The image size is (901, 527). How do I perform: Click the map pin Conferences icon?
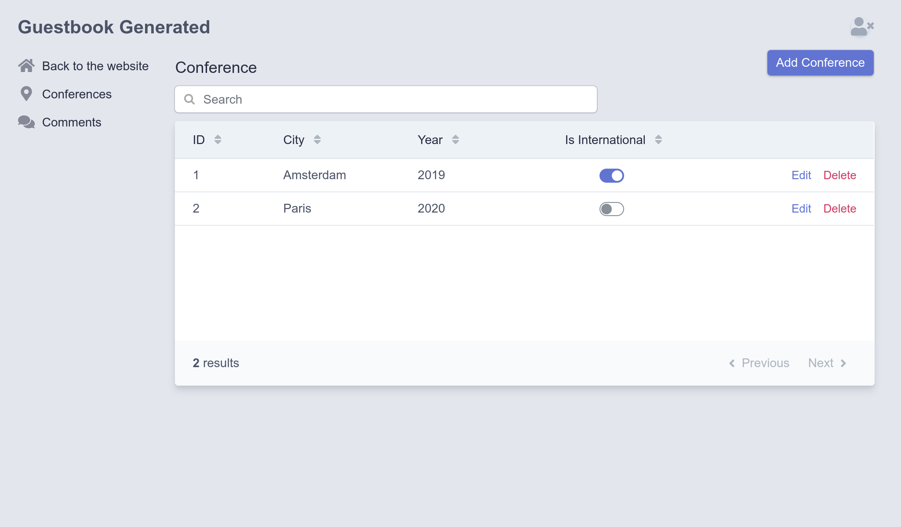coord(26,94)
